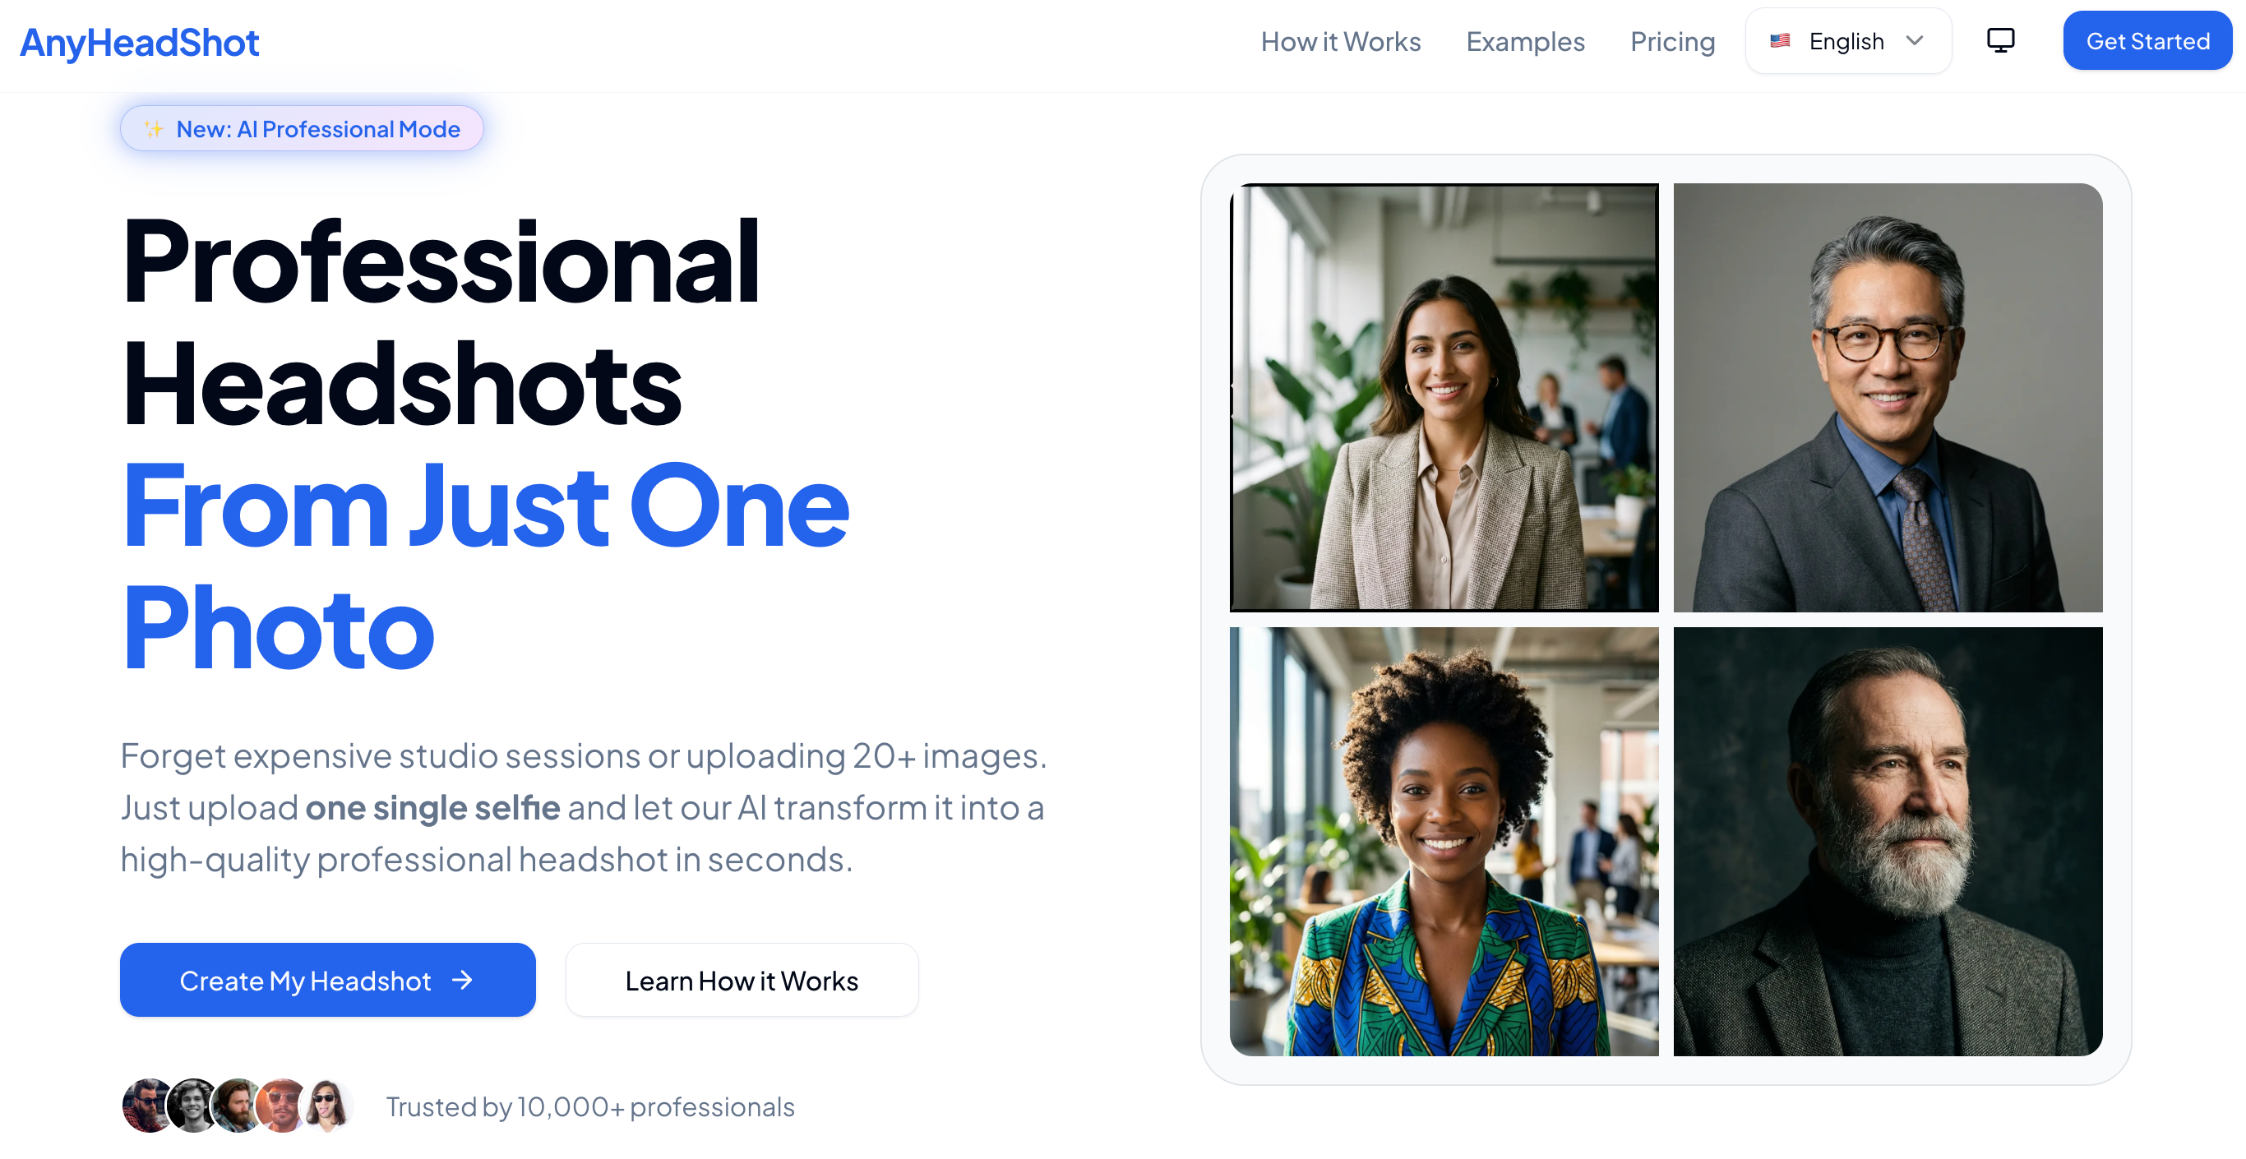Click the AnyHeadShot logo
Image resolution: width=2246 pixels, height=1159 pixels.
[x=140, y=42]
